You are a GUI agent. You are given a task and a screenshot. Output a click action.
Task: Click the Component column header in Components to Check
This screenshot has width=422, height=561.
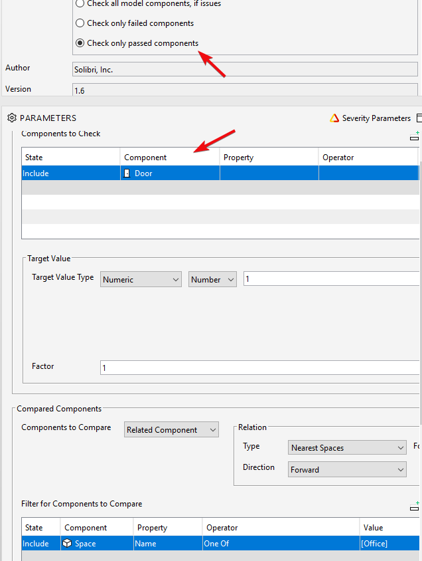[170, 158]
